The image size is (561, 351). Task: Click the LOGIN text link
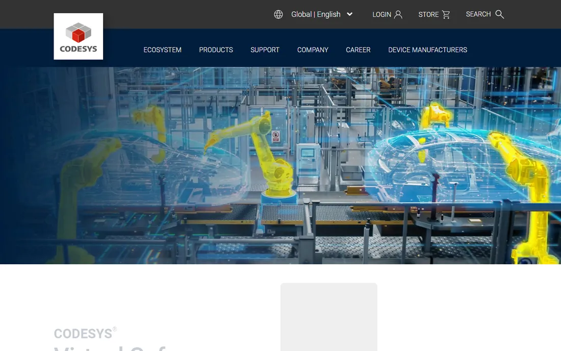(x=381, y=15)
